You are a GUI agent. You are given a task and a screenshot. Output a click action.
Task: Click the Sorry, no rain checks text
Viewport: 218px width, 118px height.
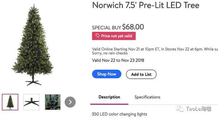(110, 53)
